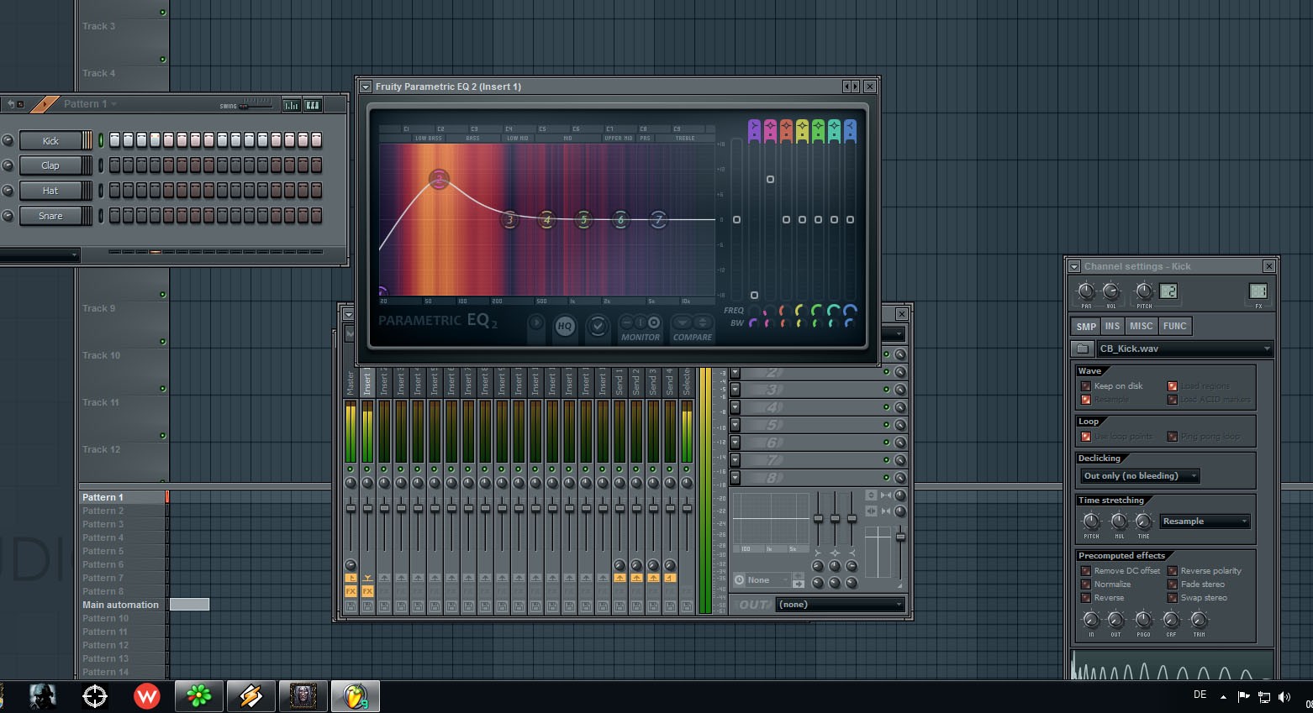The width and height of the screenshot is (1313, 713).
Task: Enable Remove DC offset checkbox
Action: 1086,571
